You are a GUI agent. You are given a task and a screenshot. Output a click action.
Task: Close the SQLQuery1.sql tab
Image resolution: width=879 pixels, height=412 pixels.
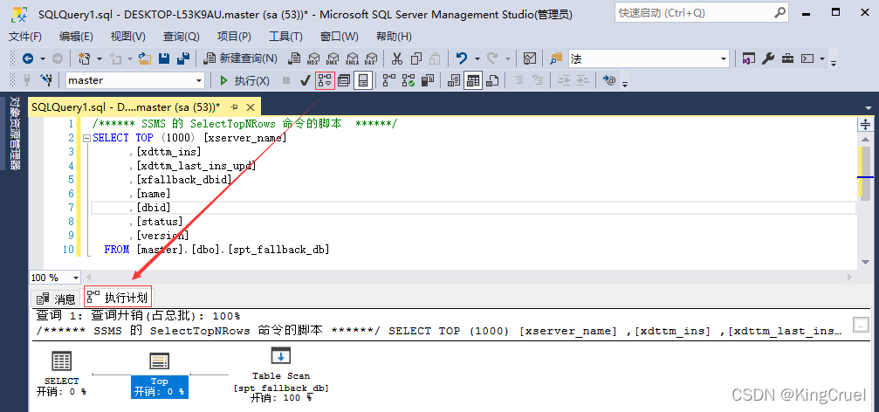pyautogui.click(x=250, y=106)
